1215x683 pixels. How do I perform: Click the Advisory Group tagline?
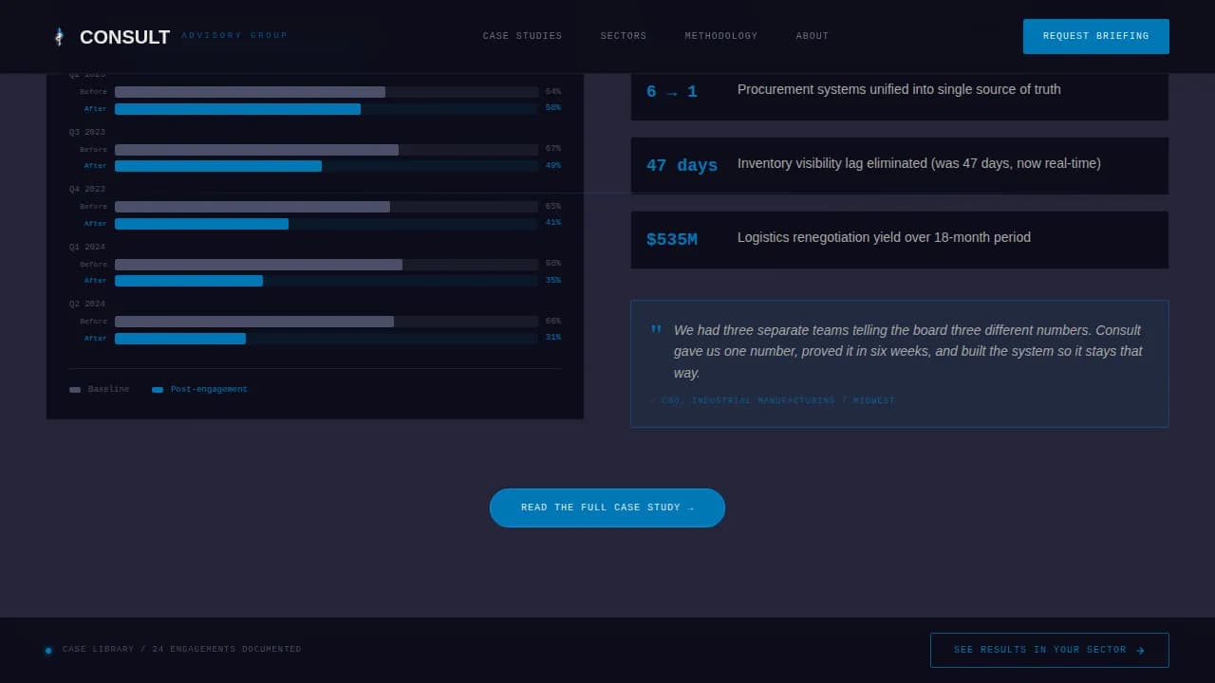(234, 36)
